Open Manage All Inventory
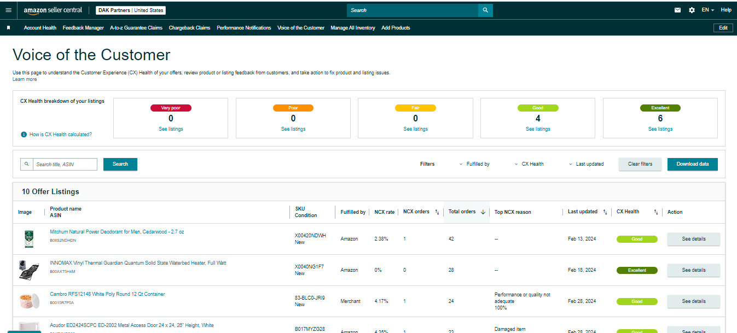Image resolution: width=737 pixels, height=333 pixels. click(x=353, y=28)
